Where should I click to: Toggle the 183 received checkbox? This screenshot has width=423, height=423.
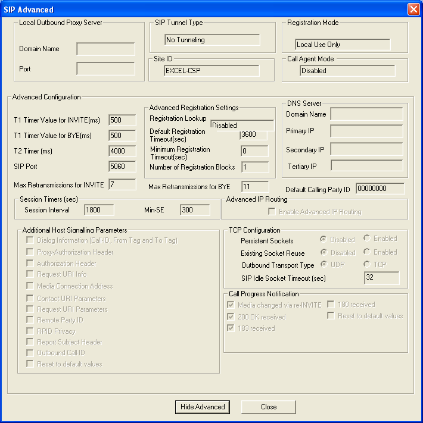pos(231,328)
